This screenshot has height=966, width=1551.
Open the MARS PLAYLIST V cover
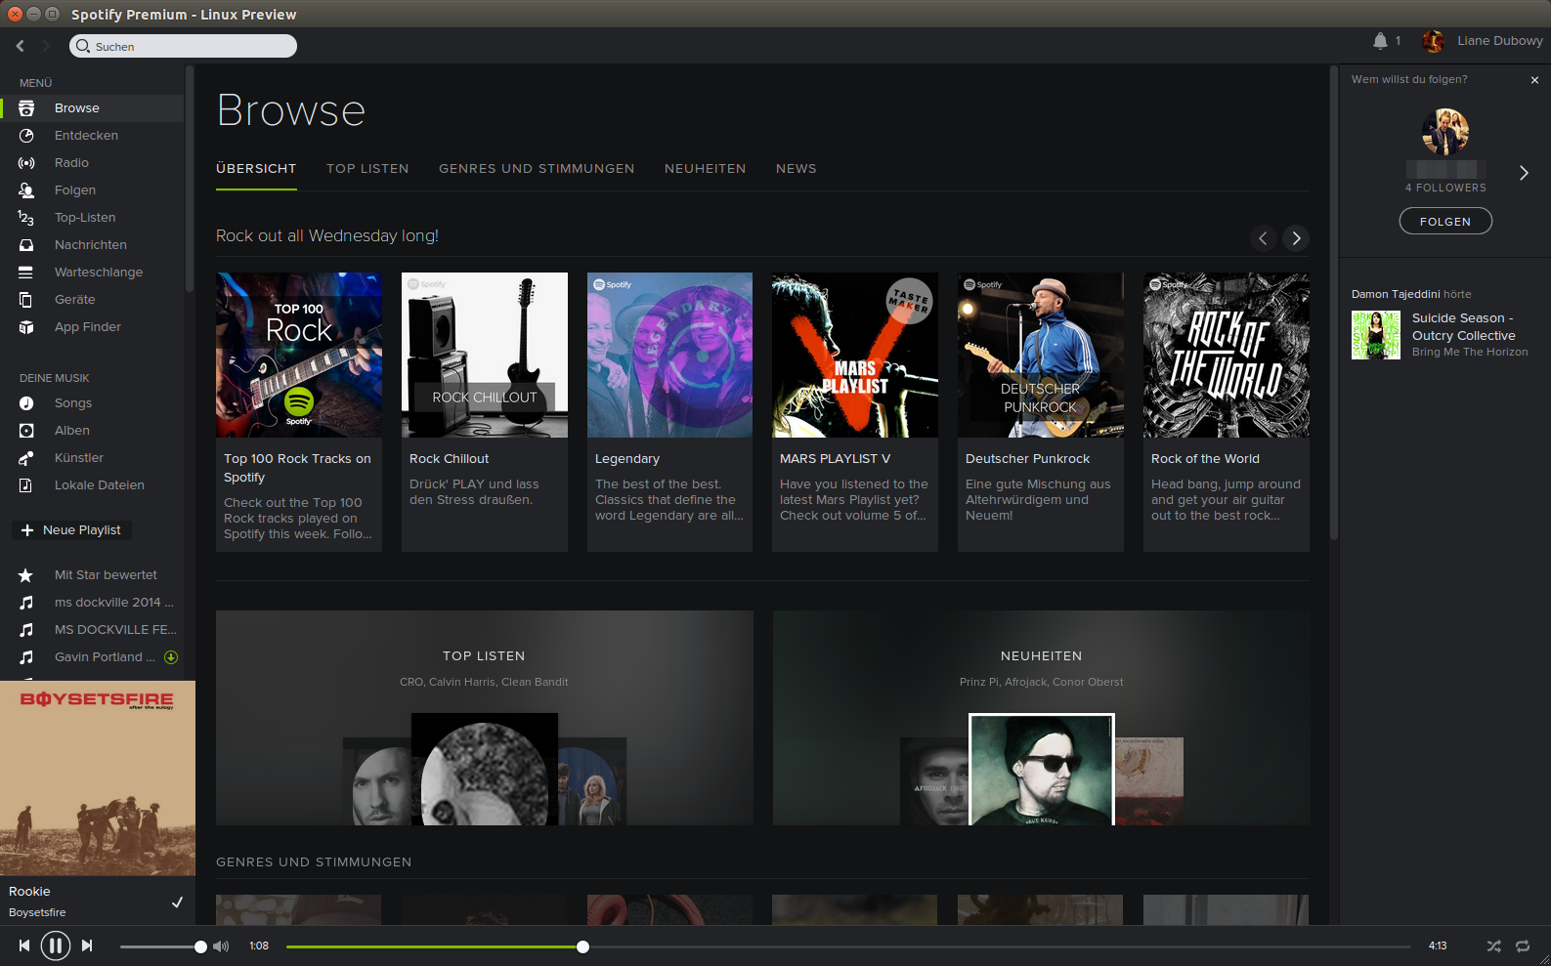point(855,355)
